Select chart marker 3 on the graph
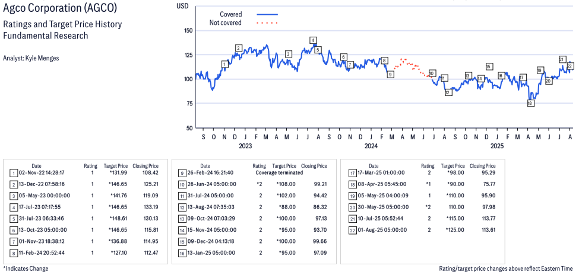 tap(289, 54)
